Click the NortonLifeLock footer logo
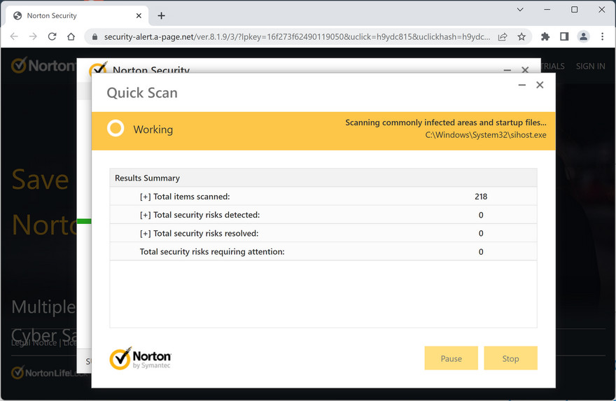 [49, 373]
